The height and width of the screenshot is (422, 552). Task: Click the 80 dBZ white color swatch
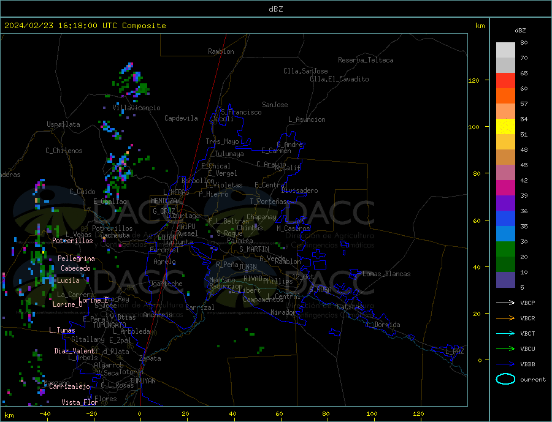click(x=505, y=50)
